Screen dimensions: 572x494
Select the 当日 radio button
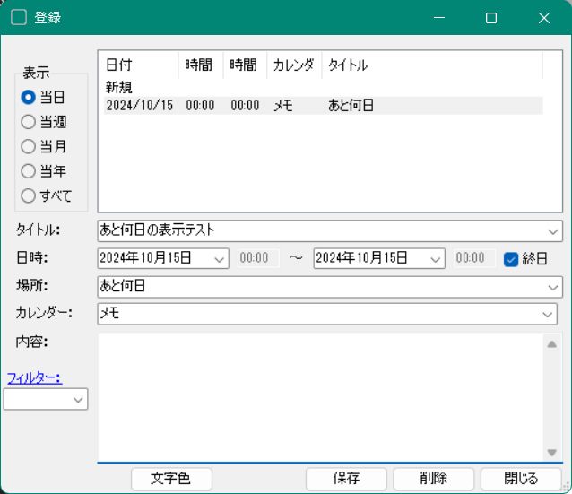29,97
